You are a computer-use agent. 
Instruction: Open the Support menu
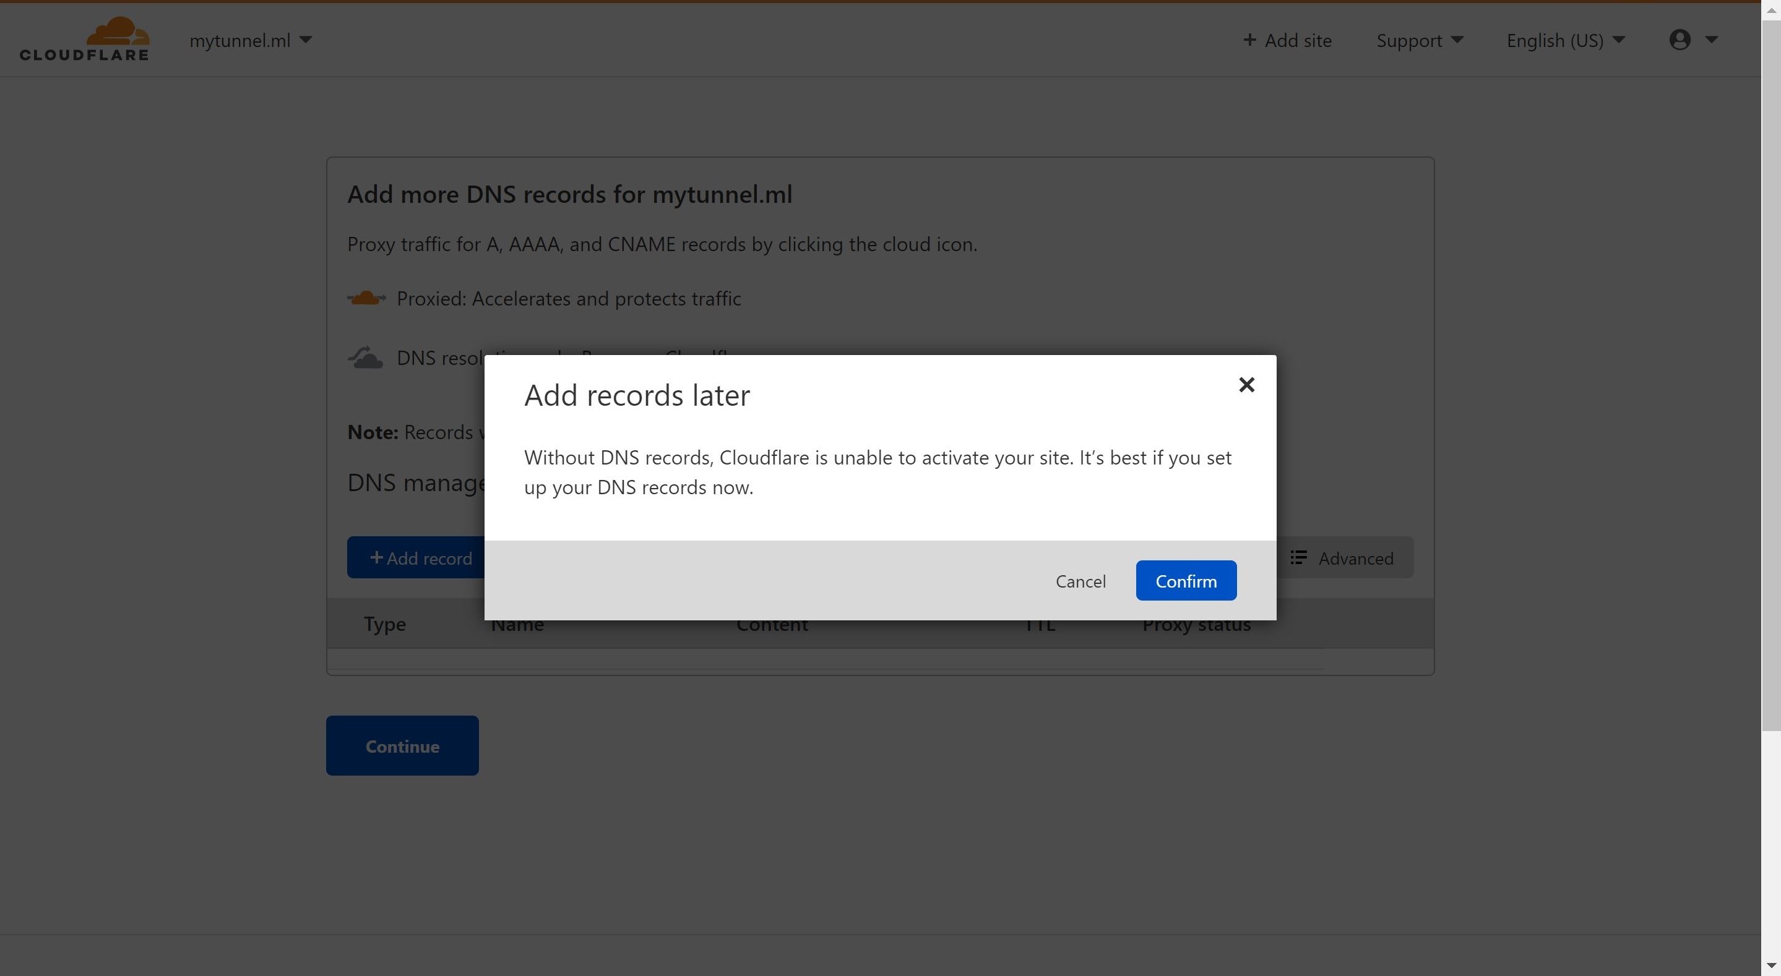(1420, 40)
